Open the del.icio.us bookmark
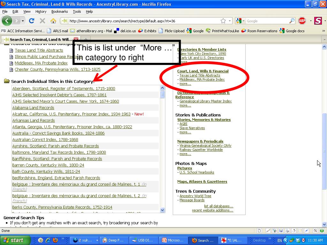The height and width of the screenshot is (245, 327). click(125, 31)
